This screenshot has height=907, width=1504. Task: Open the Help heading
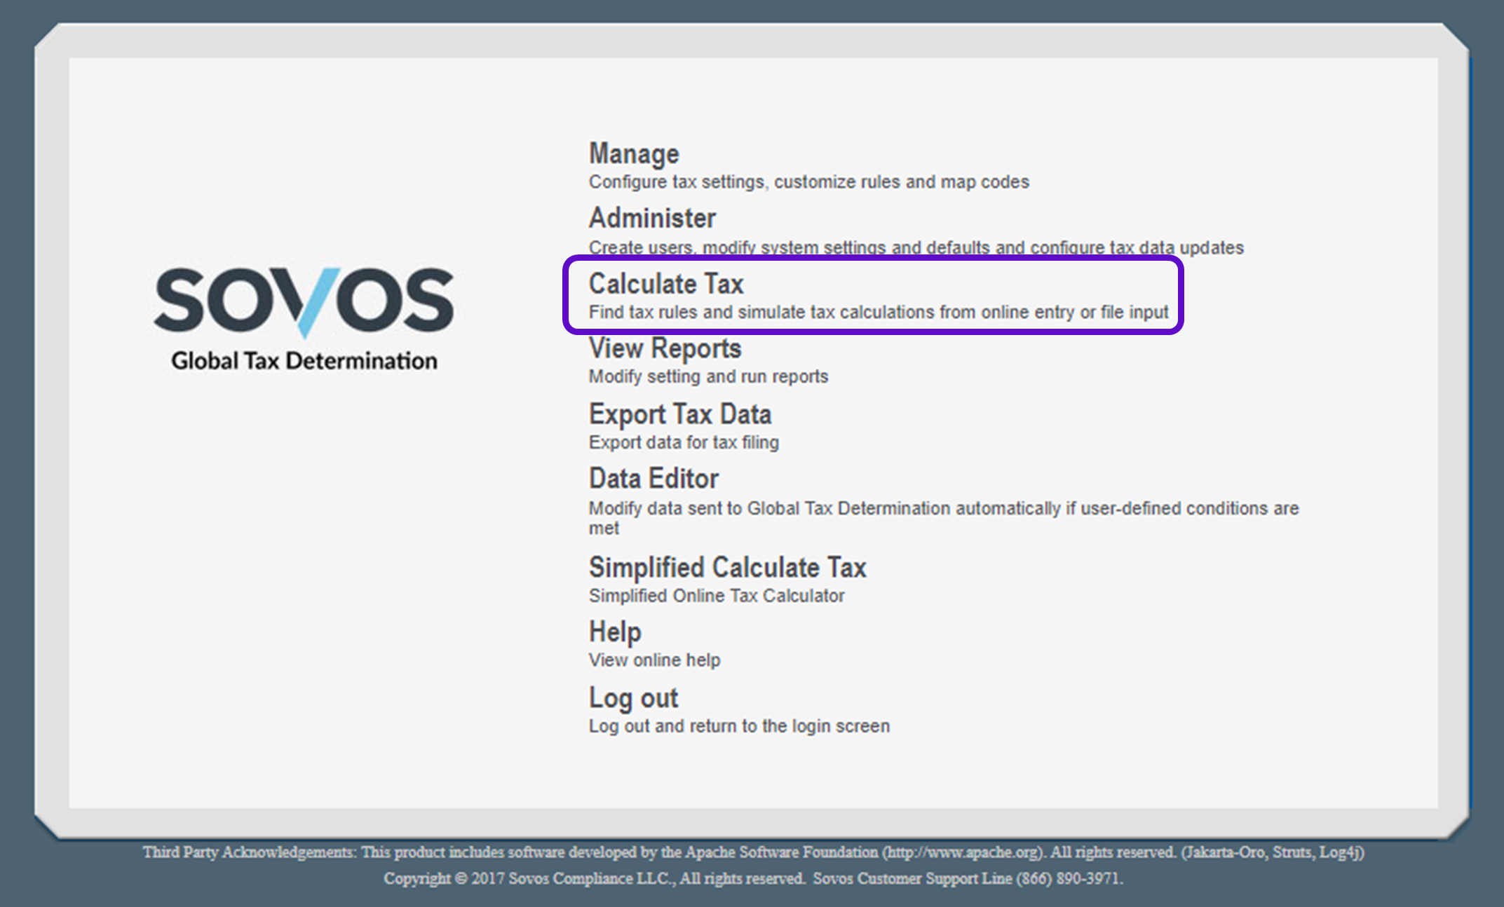click(x=615, y=632)
